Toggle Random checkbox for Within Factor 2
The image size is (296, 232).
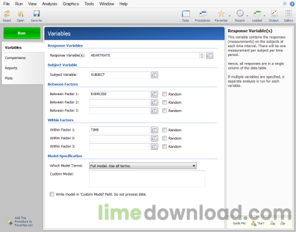(x=165, y=138)
